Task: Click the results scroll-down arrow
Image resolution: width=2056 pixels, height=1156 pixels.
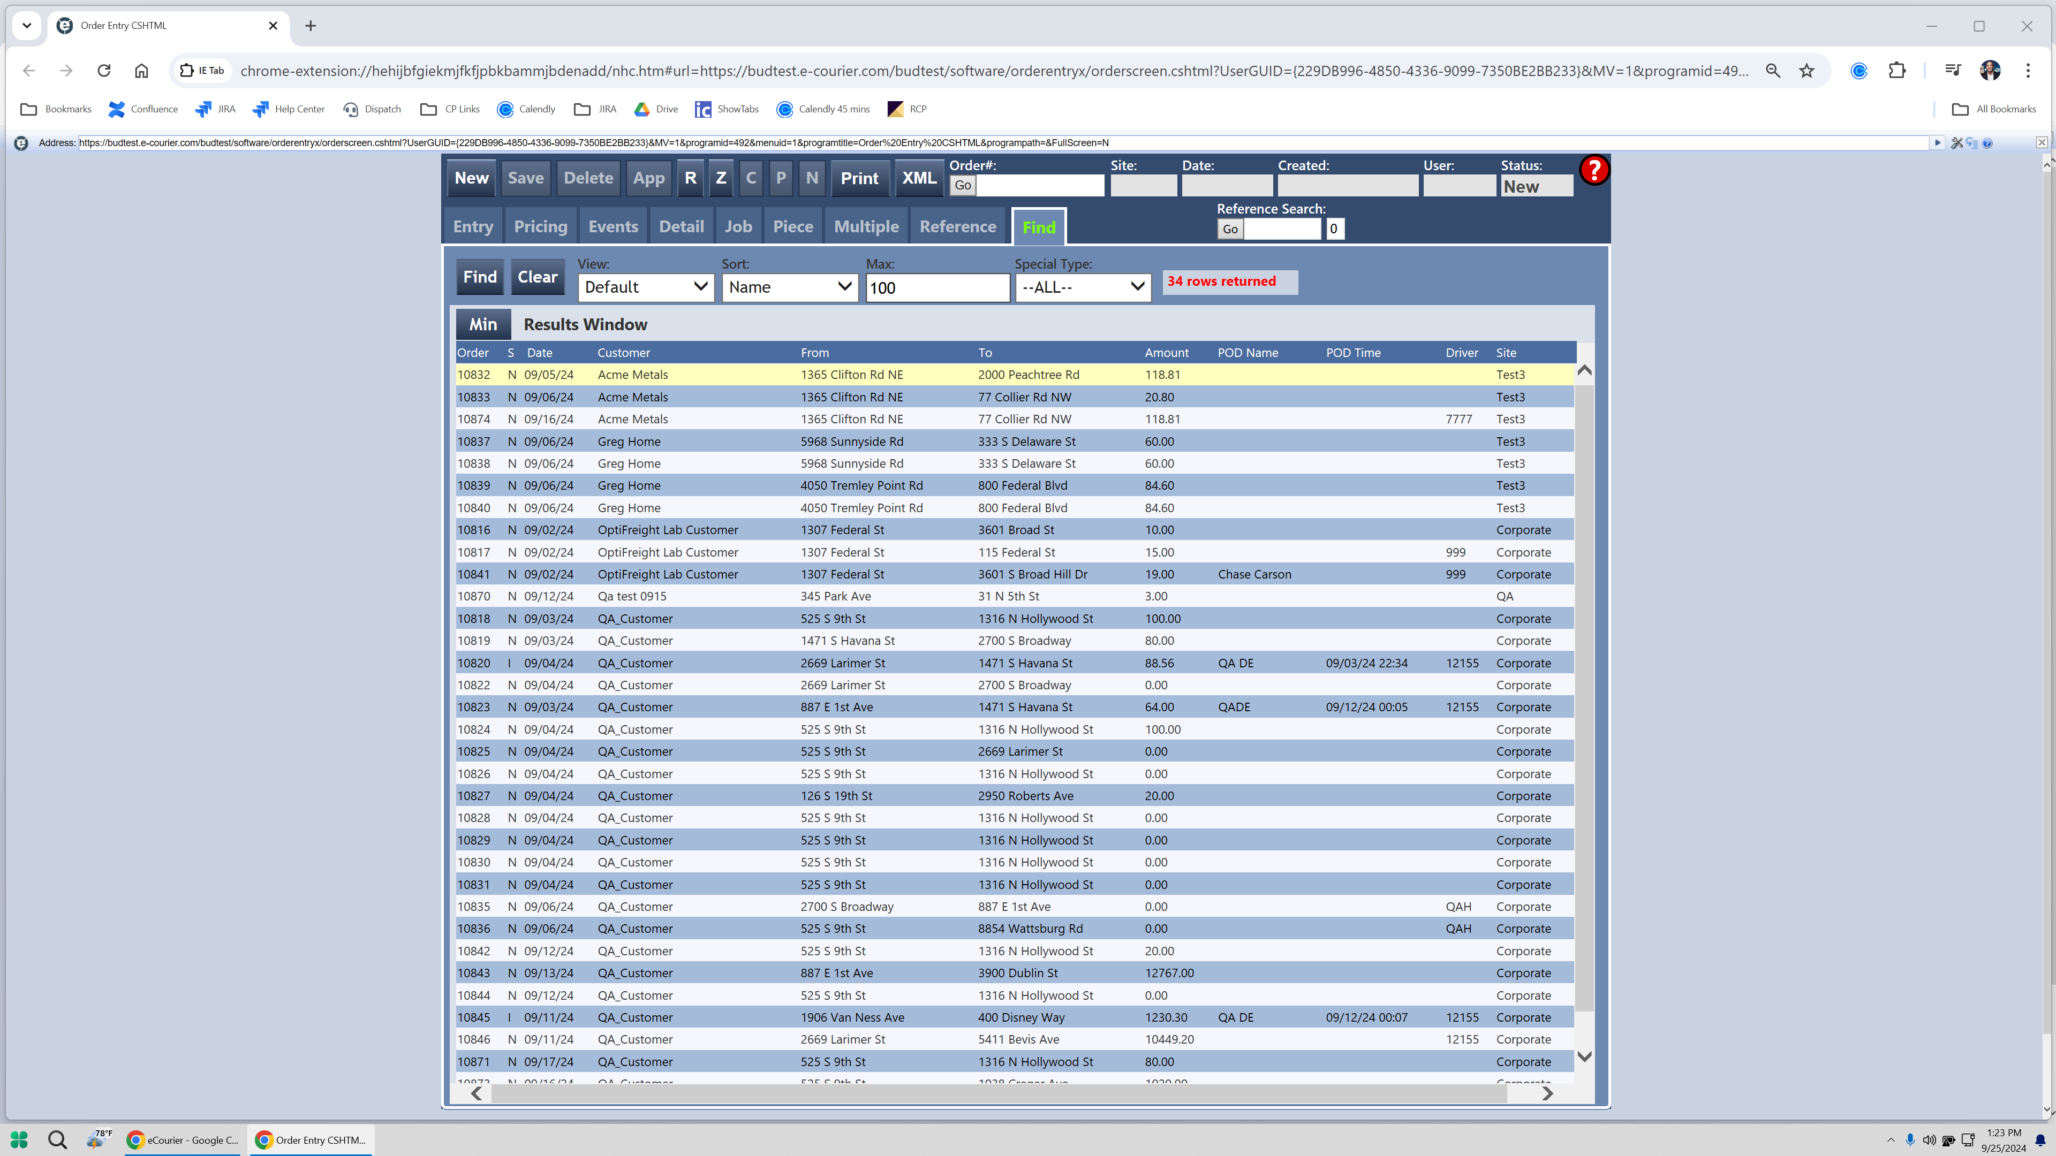Action: [x=1584, y=1056]
